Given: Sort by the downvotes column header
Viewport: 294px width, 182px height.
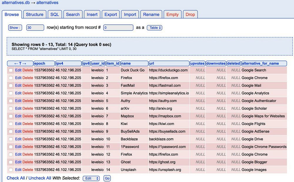Looking at the screenshot, I should tap(216, 63).
